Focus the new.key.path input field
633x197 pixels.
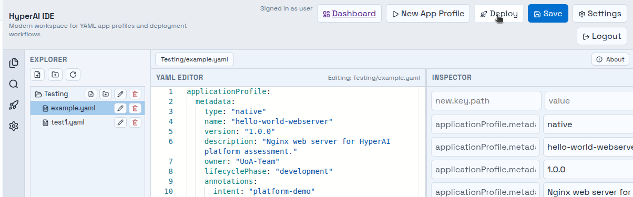pos(486,100)
